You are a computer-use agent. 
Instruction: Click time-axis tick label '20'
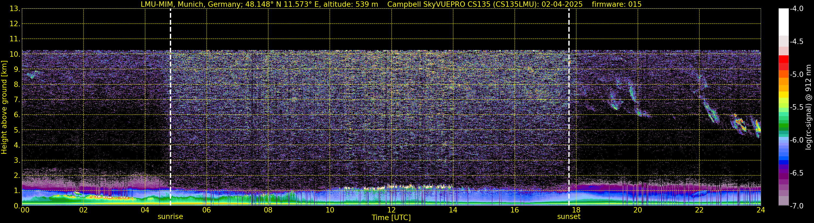(638, 210)
